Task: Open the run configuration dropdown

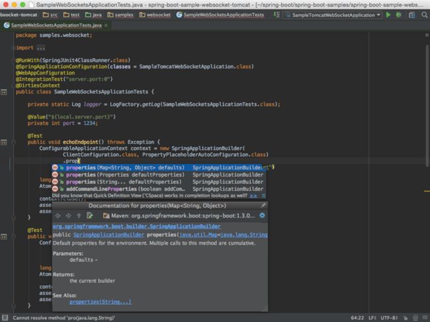Action: point(333,14)
